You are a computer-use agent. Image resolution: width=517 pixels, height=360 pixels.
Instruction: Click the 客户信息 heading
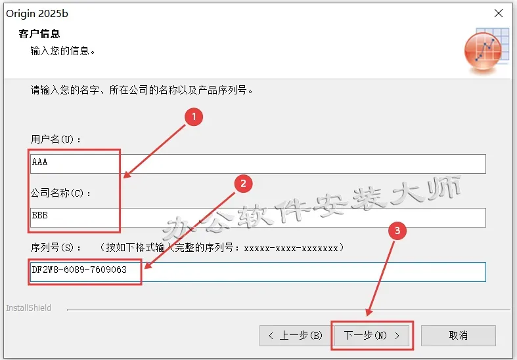[39, 33]
